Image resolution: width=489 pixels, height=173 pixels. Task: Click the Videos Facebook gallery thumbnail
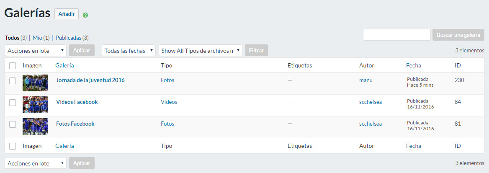click(35, 105)
